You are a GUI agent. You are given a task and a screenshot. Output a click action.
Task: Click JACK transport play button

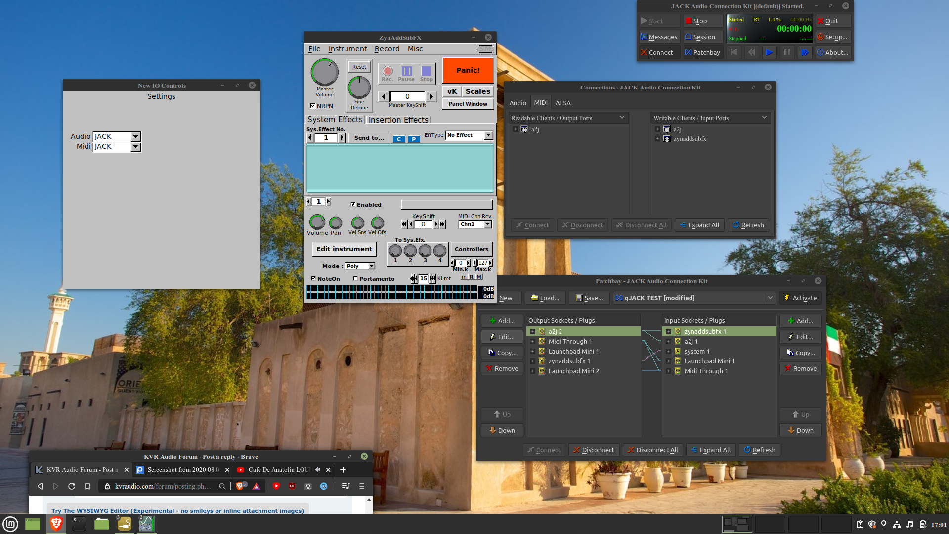point(769,52)
